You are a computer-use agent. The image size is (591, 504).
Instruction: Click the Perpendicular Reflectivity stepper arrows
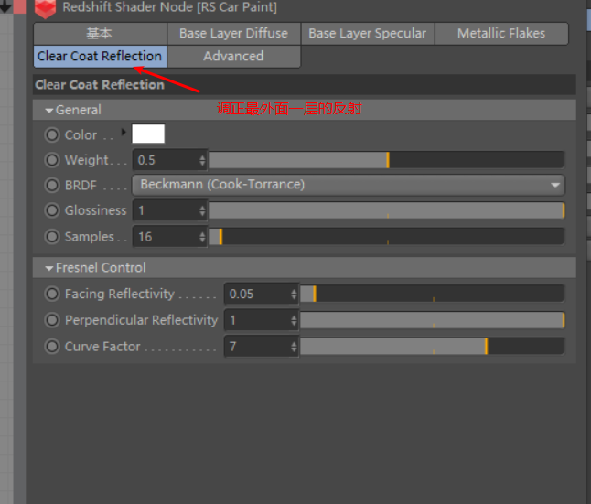(294, 320)
